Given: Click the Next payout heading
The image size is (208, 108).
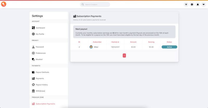Looking at the screenshot, I should [x=81, y=29].
